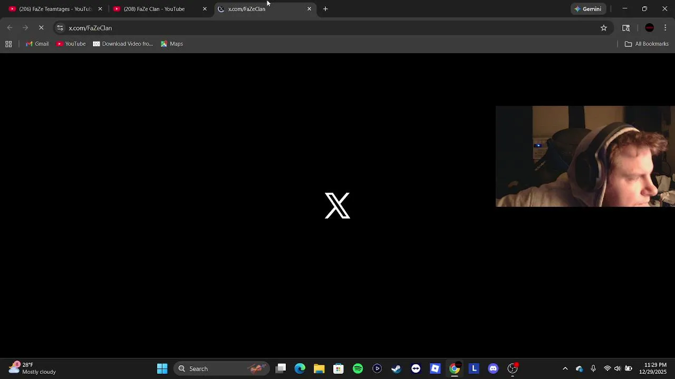
Task: Close the x.com/FaZeClan tab
Action: [309, 9]
